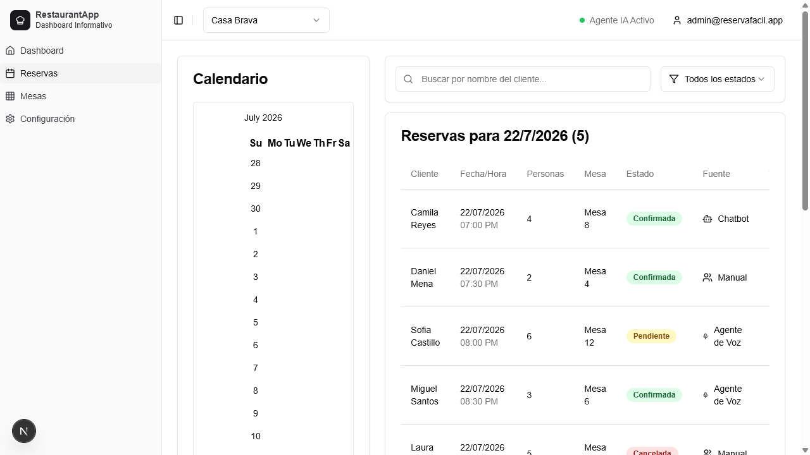Open Configuración section
Screen dimensions: 810x455
click(81, 119)
